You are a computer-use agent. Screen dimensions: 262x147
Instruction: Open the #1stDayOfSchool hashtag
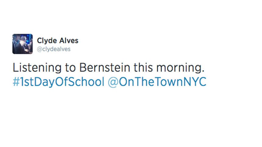pos(58,82)
